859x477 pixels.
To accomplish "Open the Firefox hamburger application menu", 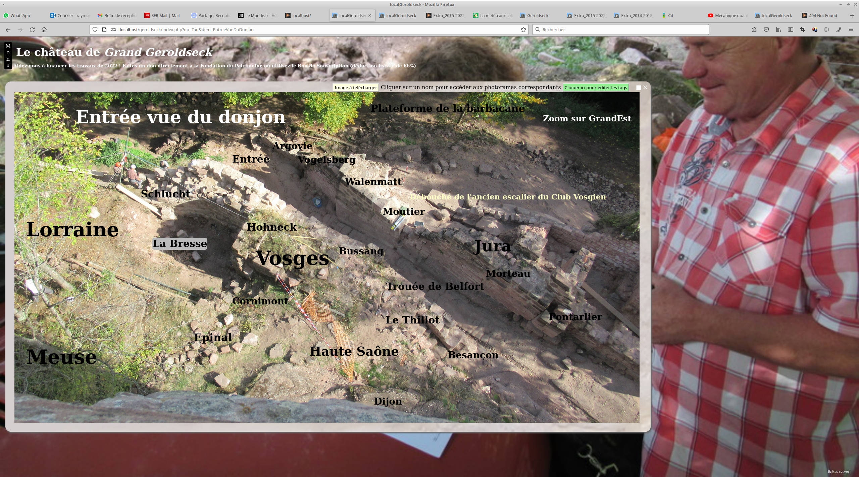I will [x=851, y=29].
